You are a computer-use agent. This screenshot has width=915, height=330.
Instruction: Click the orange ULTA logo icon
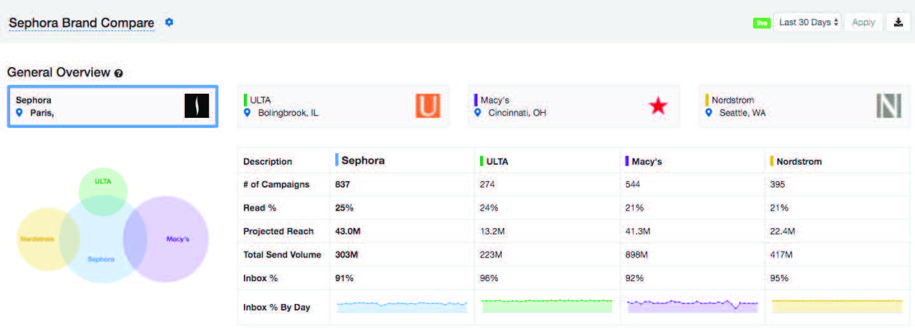click(x=428, y=106)
